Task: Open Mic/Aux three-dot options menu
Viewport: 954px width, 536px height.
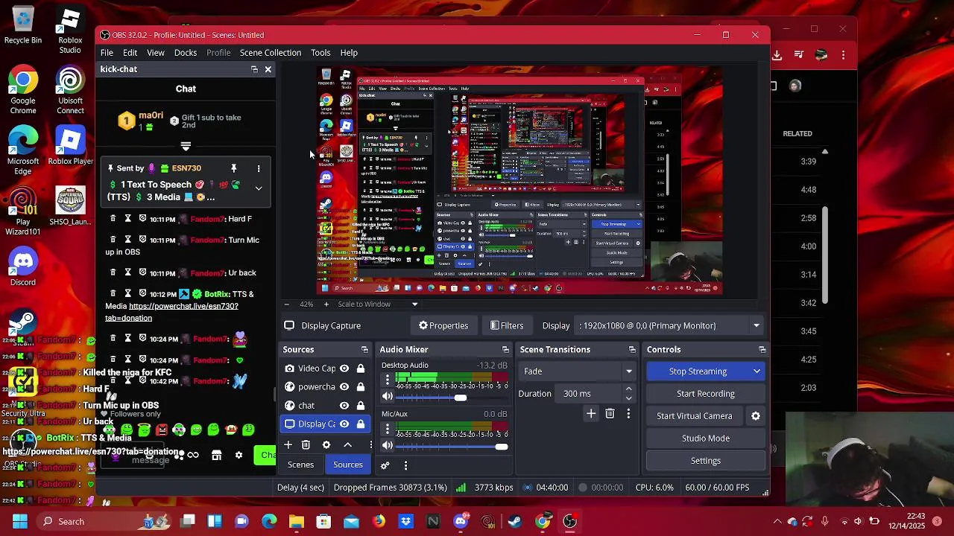Action: (x=387, y=428)
